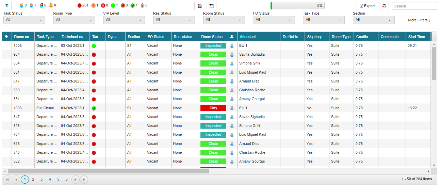Expand the Section filter dropdown
The image size is (440, 187).
[x=373, y=20]
